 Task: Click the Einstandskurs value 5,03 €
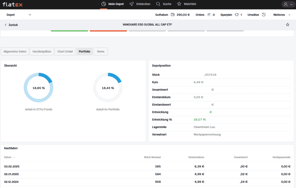[198, 97]
